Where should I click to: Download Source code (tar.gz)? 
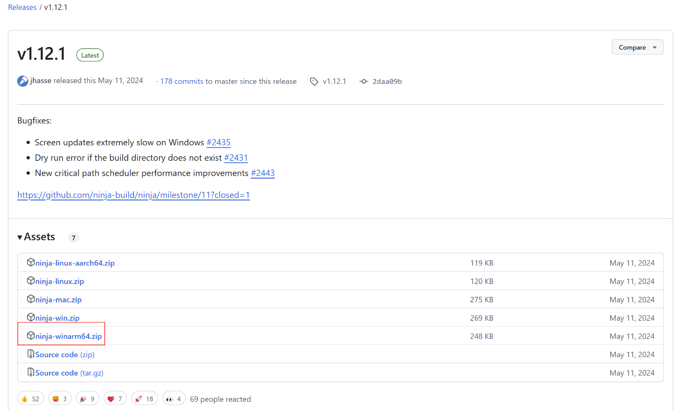69,373
